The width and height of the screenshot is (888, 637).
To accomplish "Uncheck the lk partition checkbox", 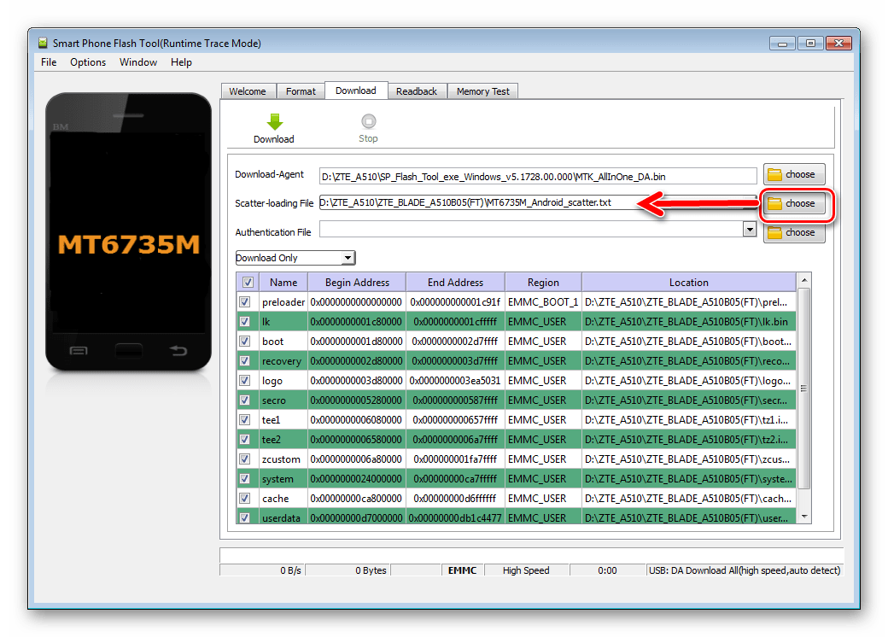I will tap(245, 322).
